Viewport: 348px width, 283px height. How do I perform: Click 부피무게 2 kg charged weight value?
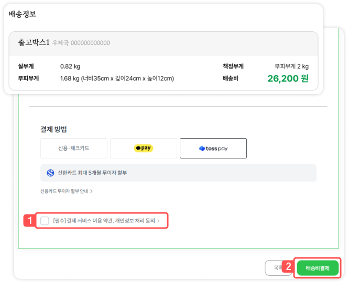coord(291,66)
